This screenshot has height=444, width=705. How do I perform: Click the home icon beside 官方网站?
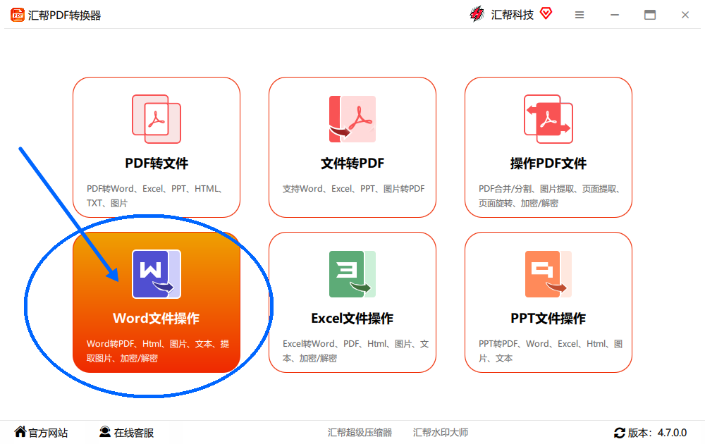(20, 432)
